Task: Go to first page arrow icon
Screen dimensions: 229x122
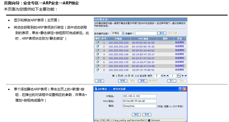Action: pyautogui.click(x=165, y=76)
